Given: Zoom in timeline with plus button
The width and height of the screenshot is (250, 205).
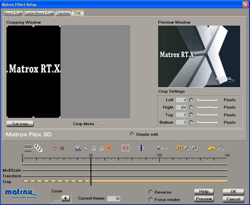Looking at the screenshot, I should [65, 198].
